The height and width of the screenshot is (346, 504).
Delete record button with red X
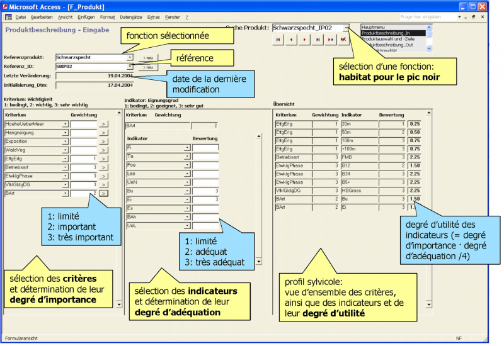pyautogui.click(x=343, y=40)
